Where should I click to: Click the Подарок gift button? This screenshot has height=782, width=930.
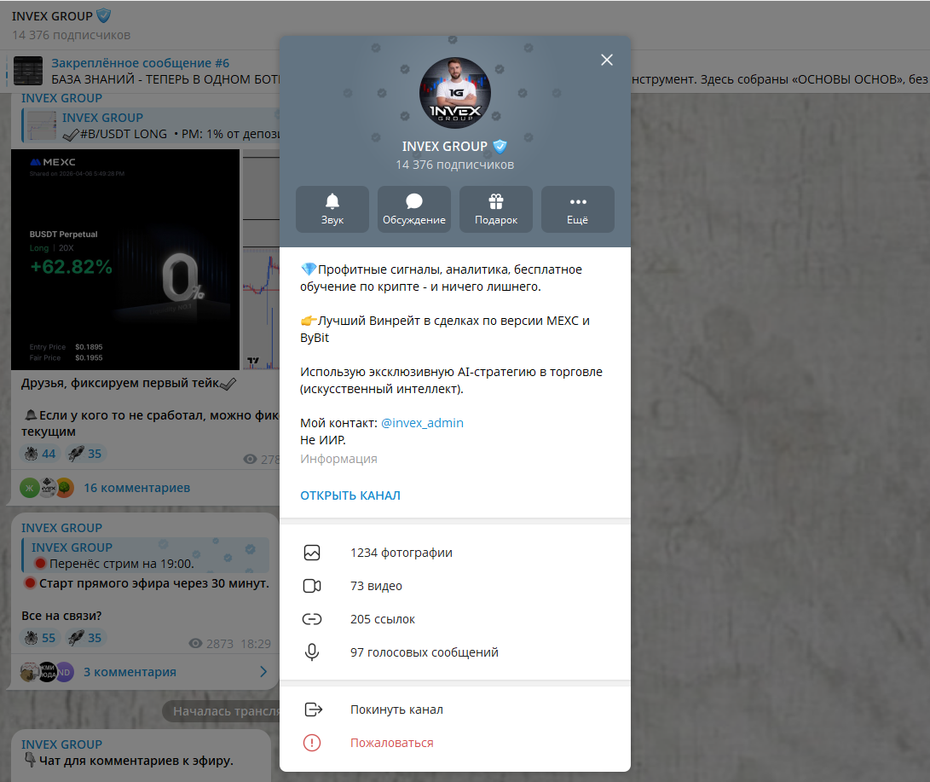(496, 210)
